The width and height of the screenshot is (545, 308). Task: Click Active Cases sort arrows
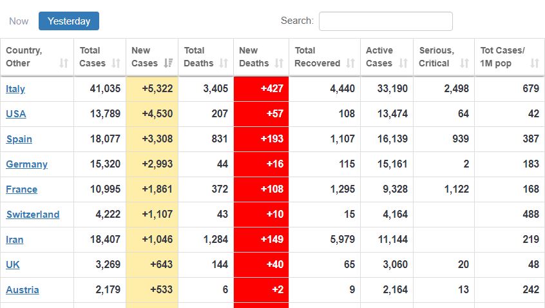click(x=403, y=63)
